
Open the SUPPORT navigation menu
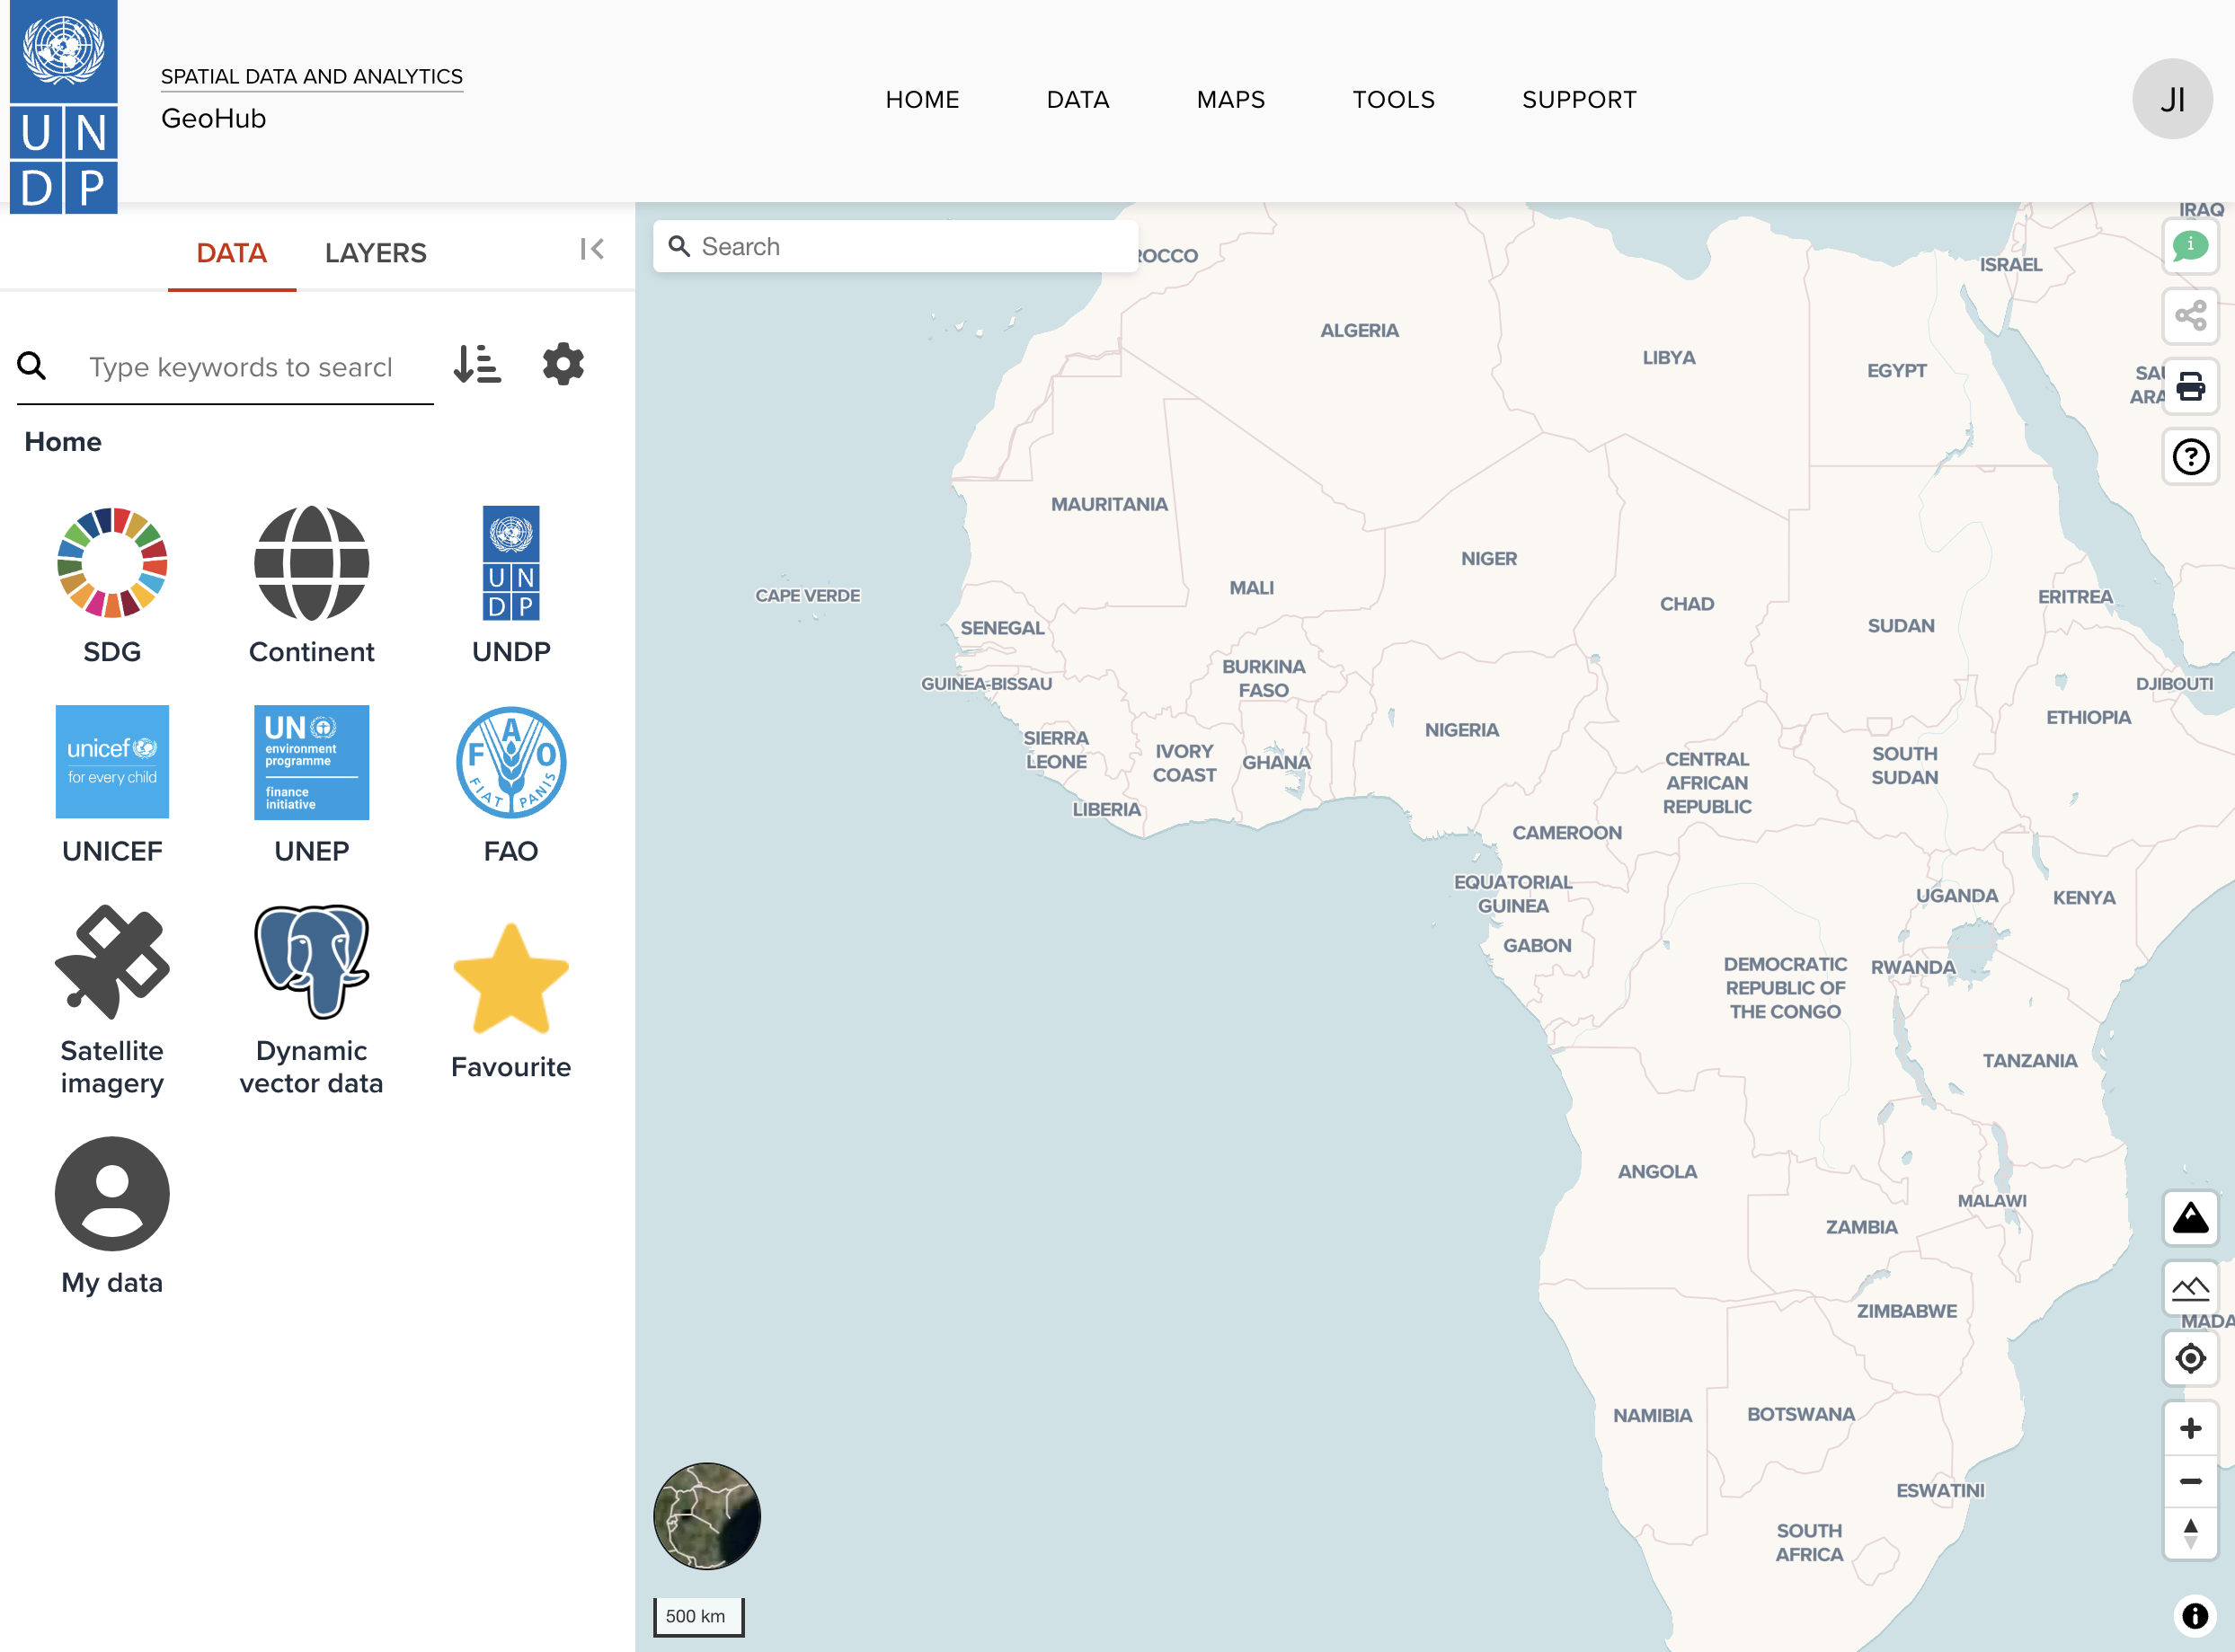[x=1579, y=100]
